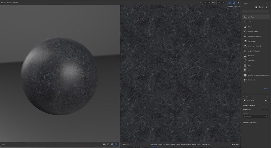This screenshot has height=148, width=271.
Task: Close the Layers panel
Action: click(x=267, y=3)
